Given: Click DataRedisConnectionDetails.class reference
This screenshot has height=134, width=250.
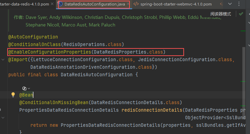Looking at the screenshot, I should 135,103.
